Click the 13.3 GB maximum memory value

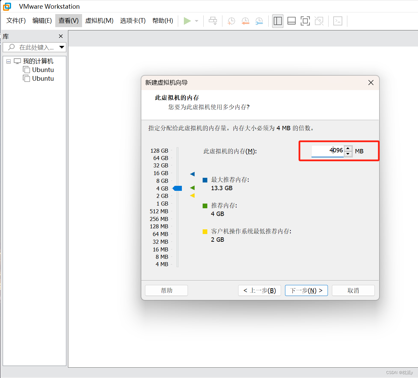click(222, 188)
